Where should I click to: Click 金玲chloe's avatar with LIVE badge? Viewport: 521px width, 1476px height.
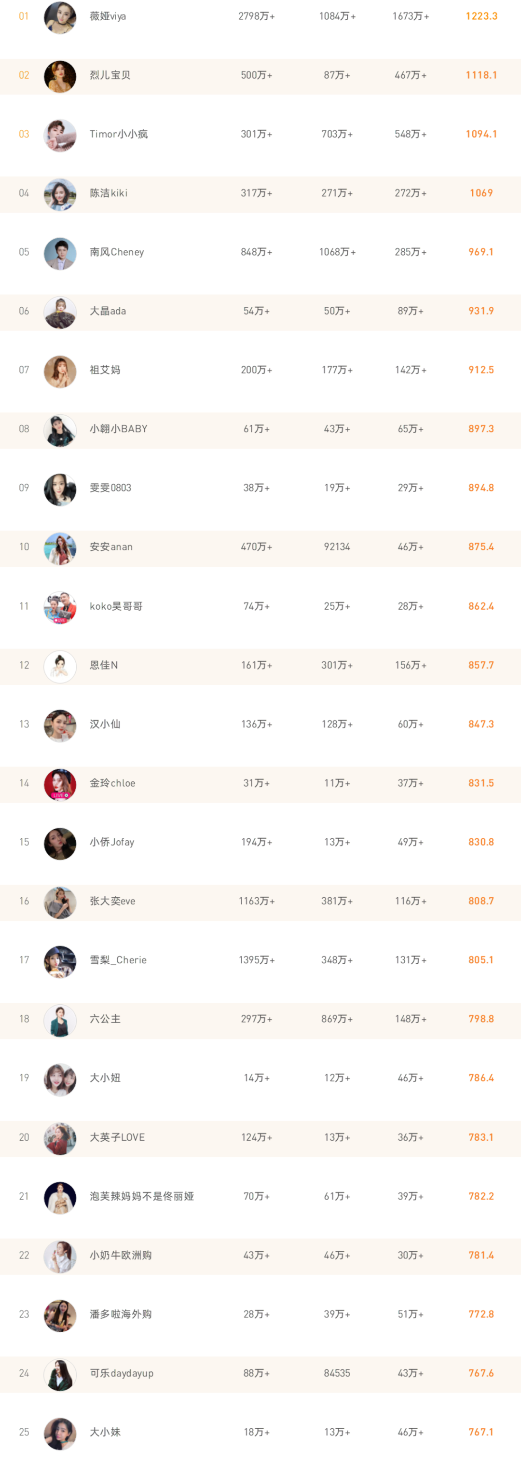tap(60, 784)
